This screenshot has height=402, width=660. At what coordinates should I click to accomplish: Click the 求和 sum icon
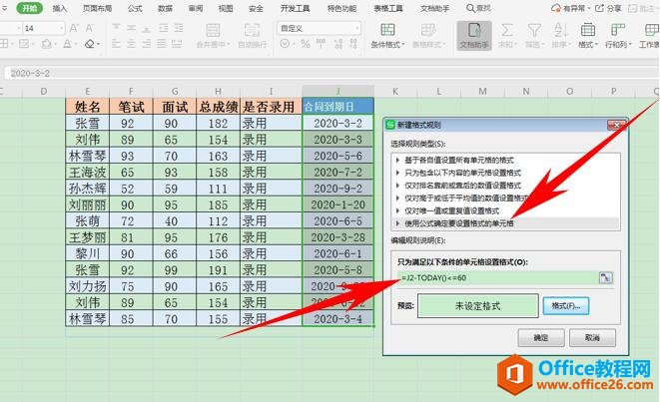pos(506,32)
